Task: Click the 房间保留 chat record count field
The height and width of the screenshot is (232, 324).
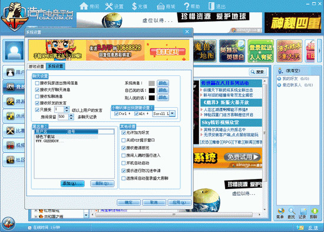Action: tap(63, 117)
